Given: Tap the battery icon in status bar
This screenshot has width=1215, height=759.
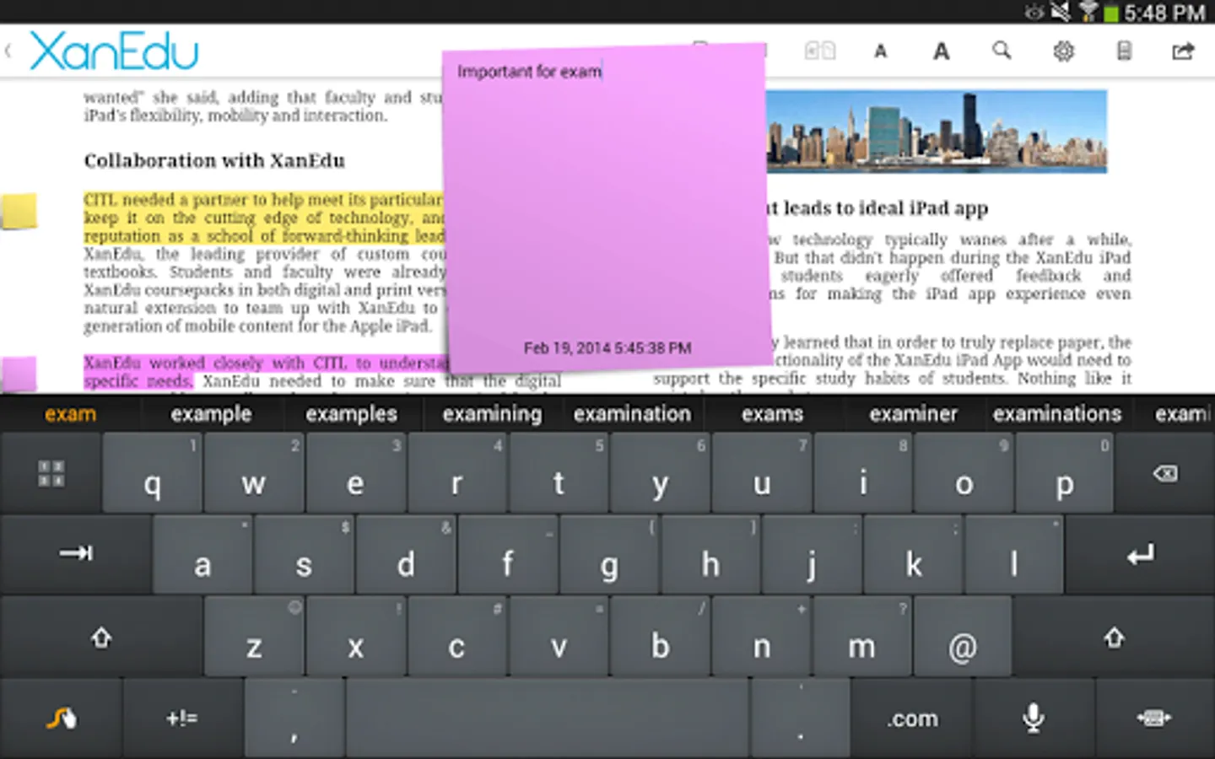Looking at the screenshot, I should 1111,13.
